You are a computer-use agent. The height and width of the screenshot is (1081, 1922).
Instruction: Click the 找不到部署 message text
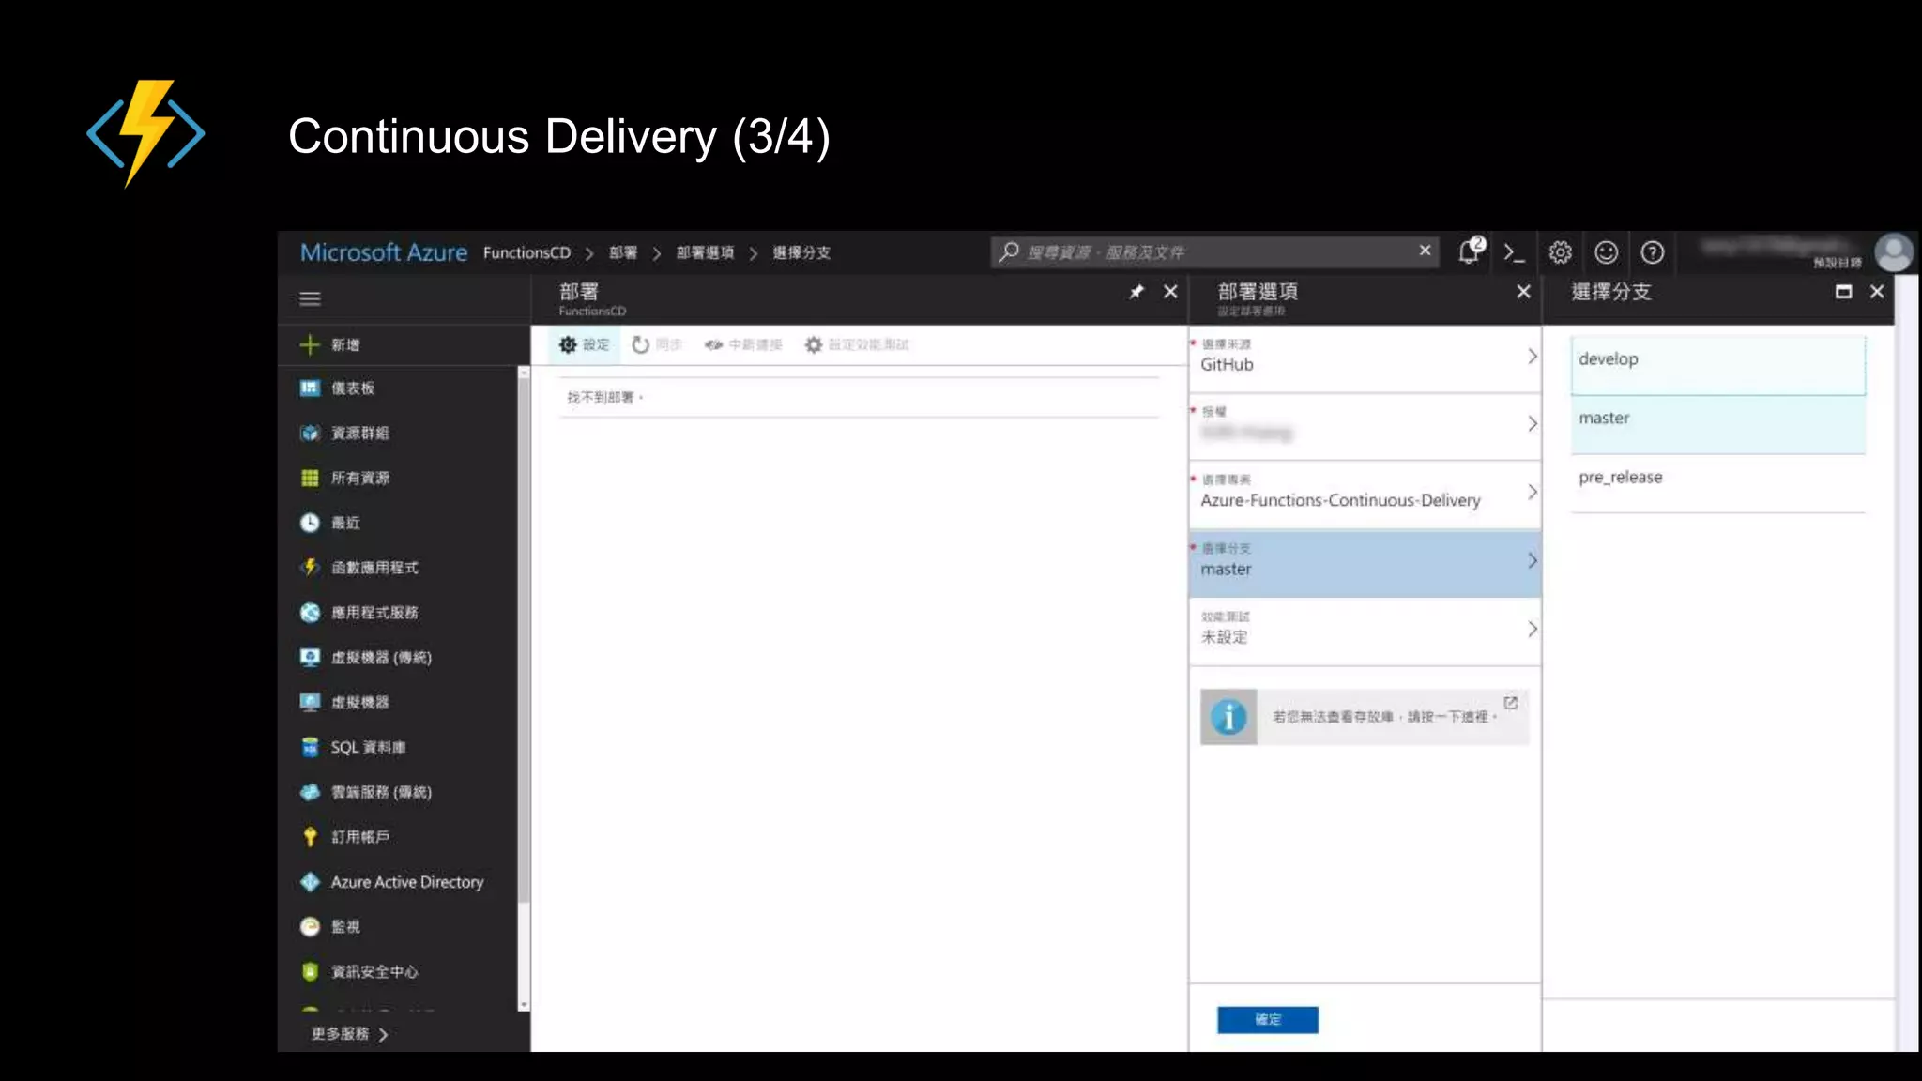click(x=604, y=398)
